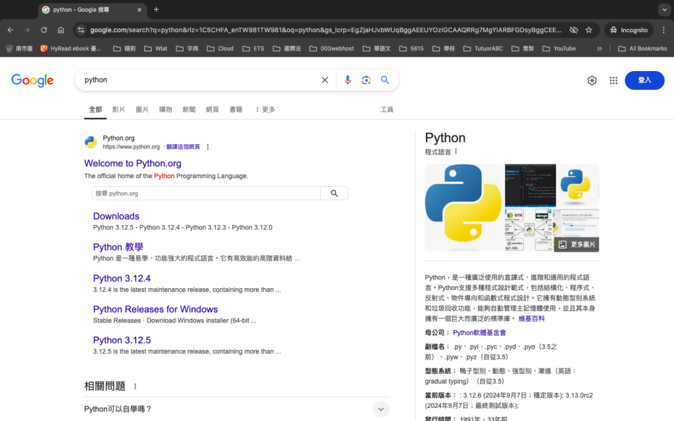Open HyRead ebook bookmark
Viewport: 674px width, 421px height.
(x=70, y=49)
